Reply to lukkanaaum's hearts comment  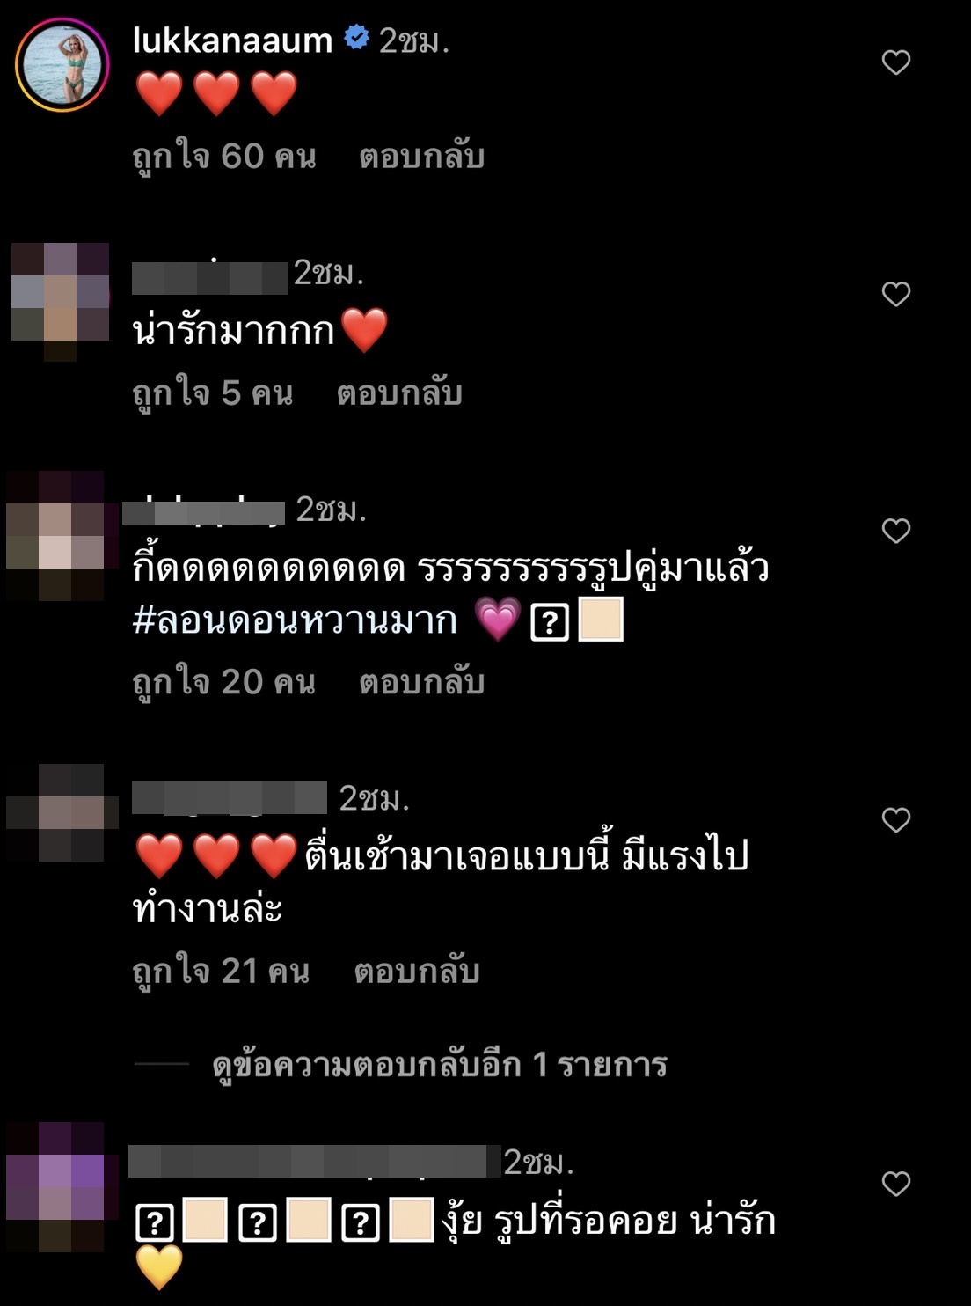[x=421, y=157]
